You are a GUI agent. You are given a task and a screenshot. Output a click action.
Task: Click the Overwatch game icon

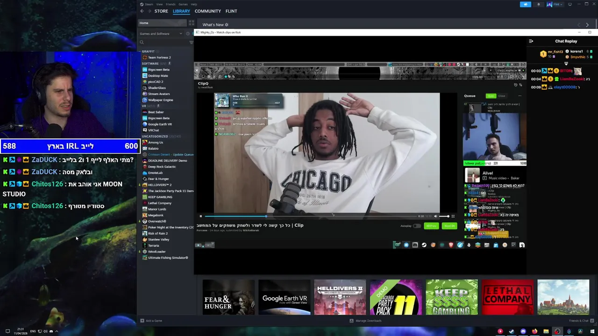pyautogui.click(x=145, y=221)
